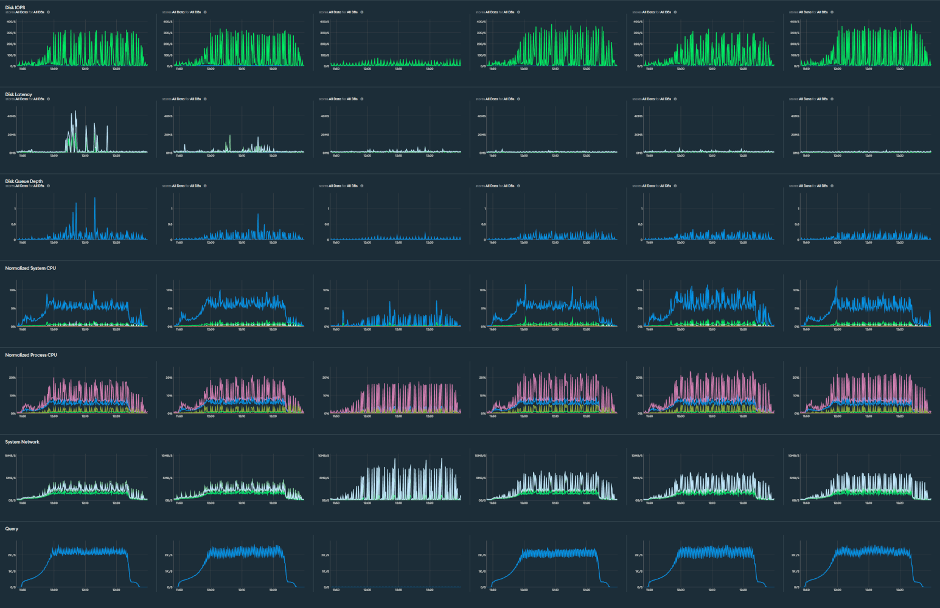Open the info tooltip icon on the first Disk IOPS chart
940x608 pixels.
(48, 12)
